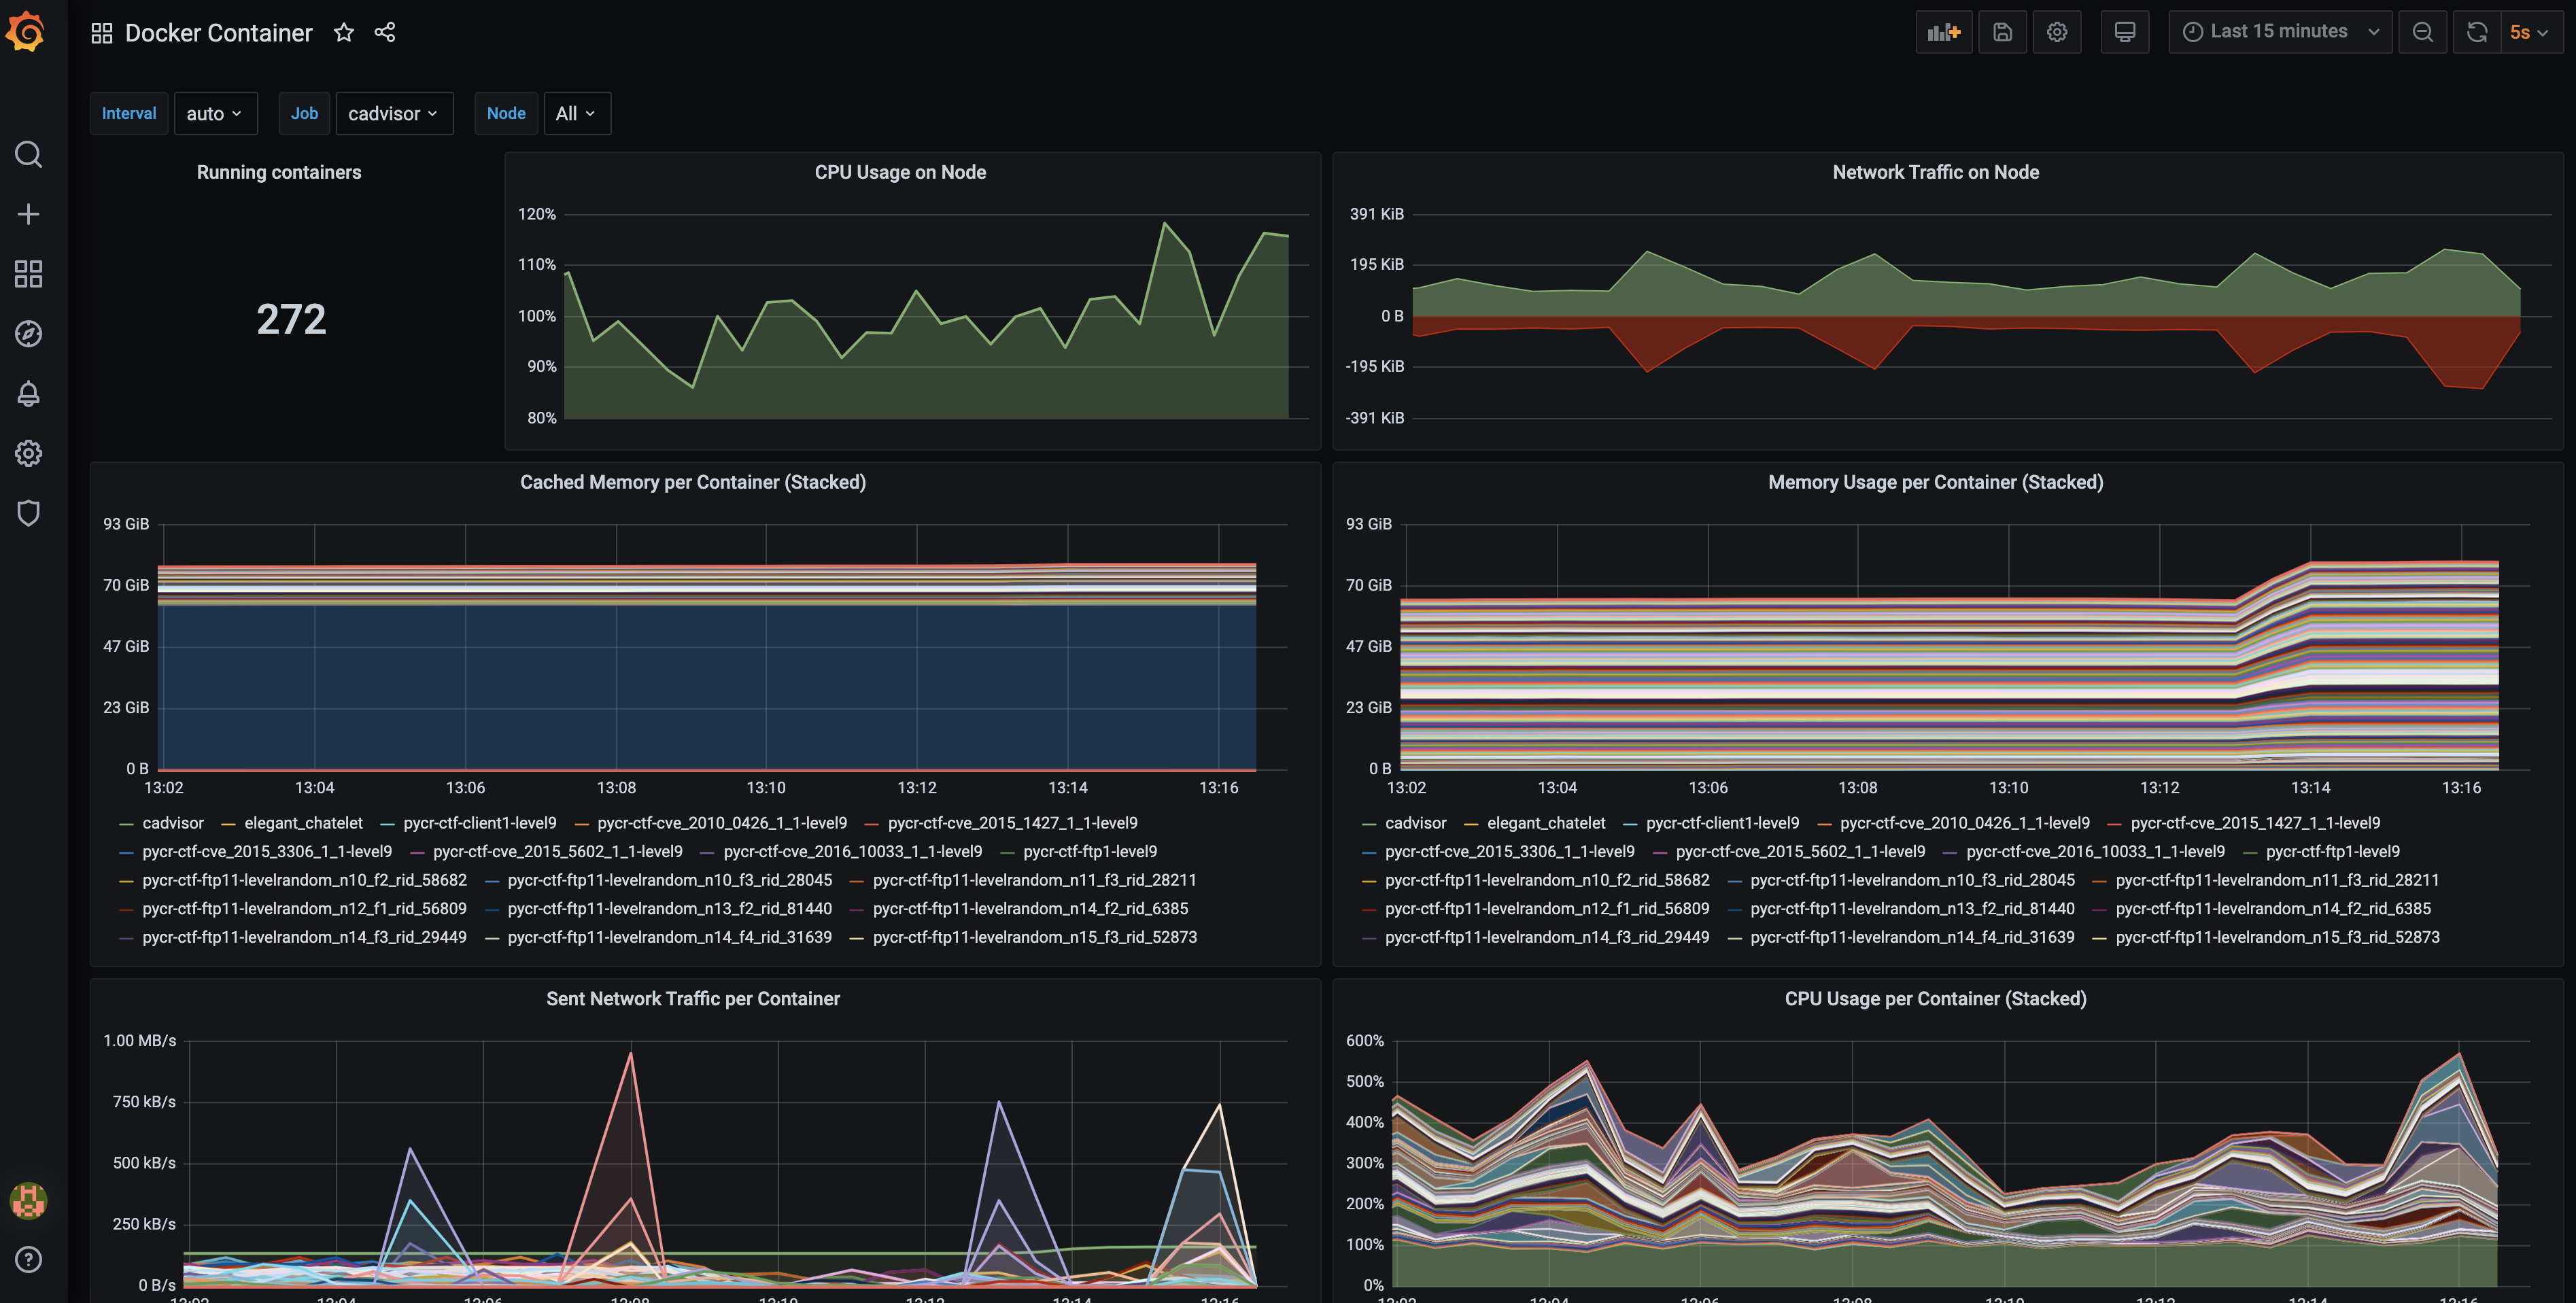Click cadvisor legend color line in Memory Usage

(x=1369, y=824)
